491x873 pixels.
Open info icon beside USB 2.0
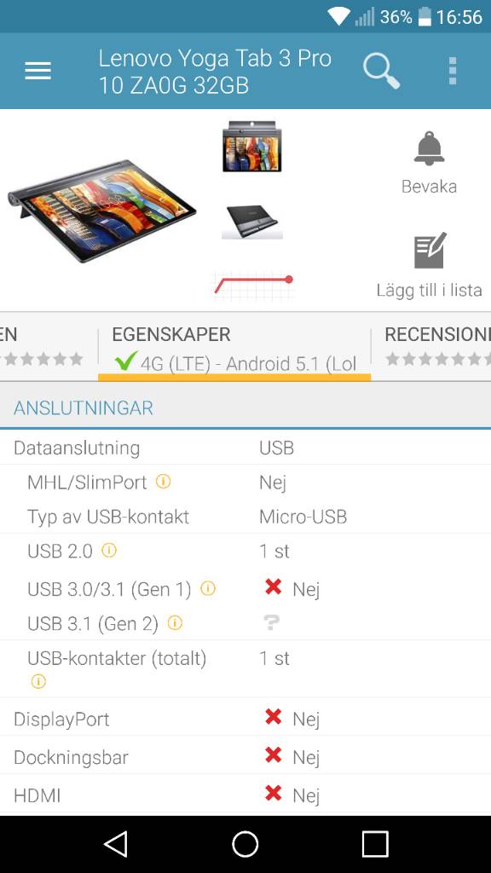pos(109,550)
